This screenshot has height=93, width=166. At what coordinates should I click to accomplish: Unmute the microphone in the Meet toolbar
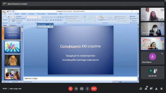click(71, 89)
